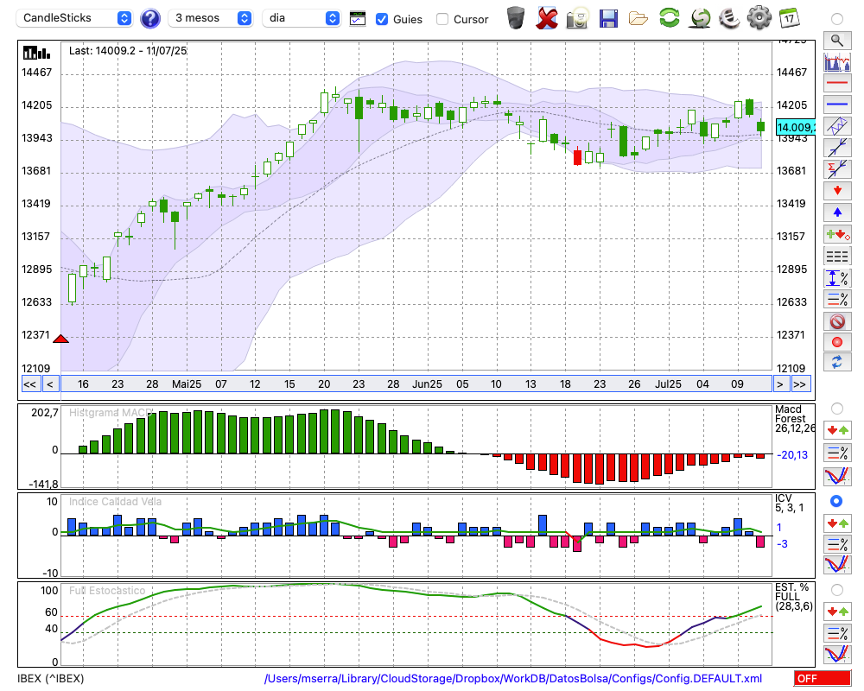Select the dashed lines tool

coord(837,257)
